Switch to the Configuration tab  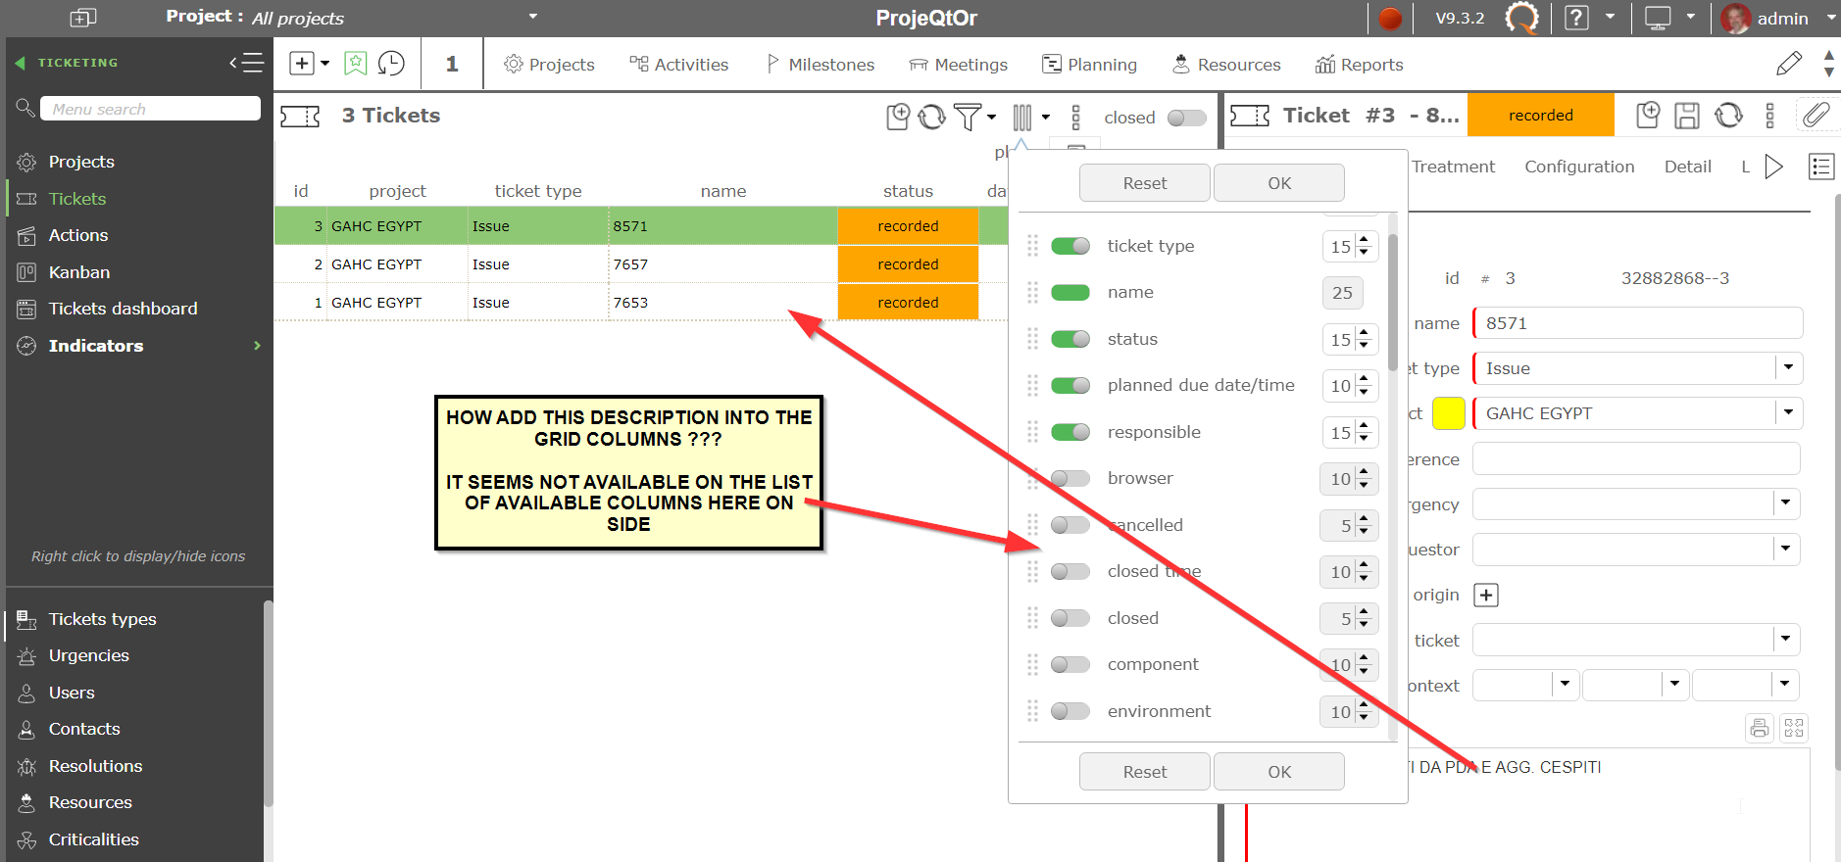click(1579, 167)
